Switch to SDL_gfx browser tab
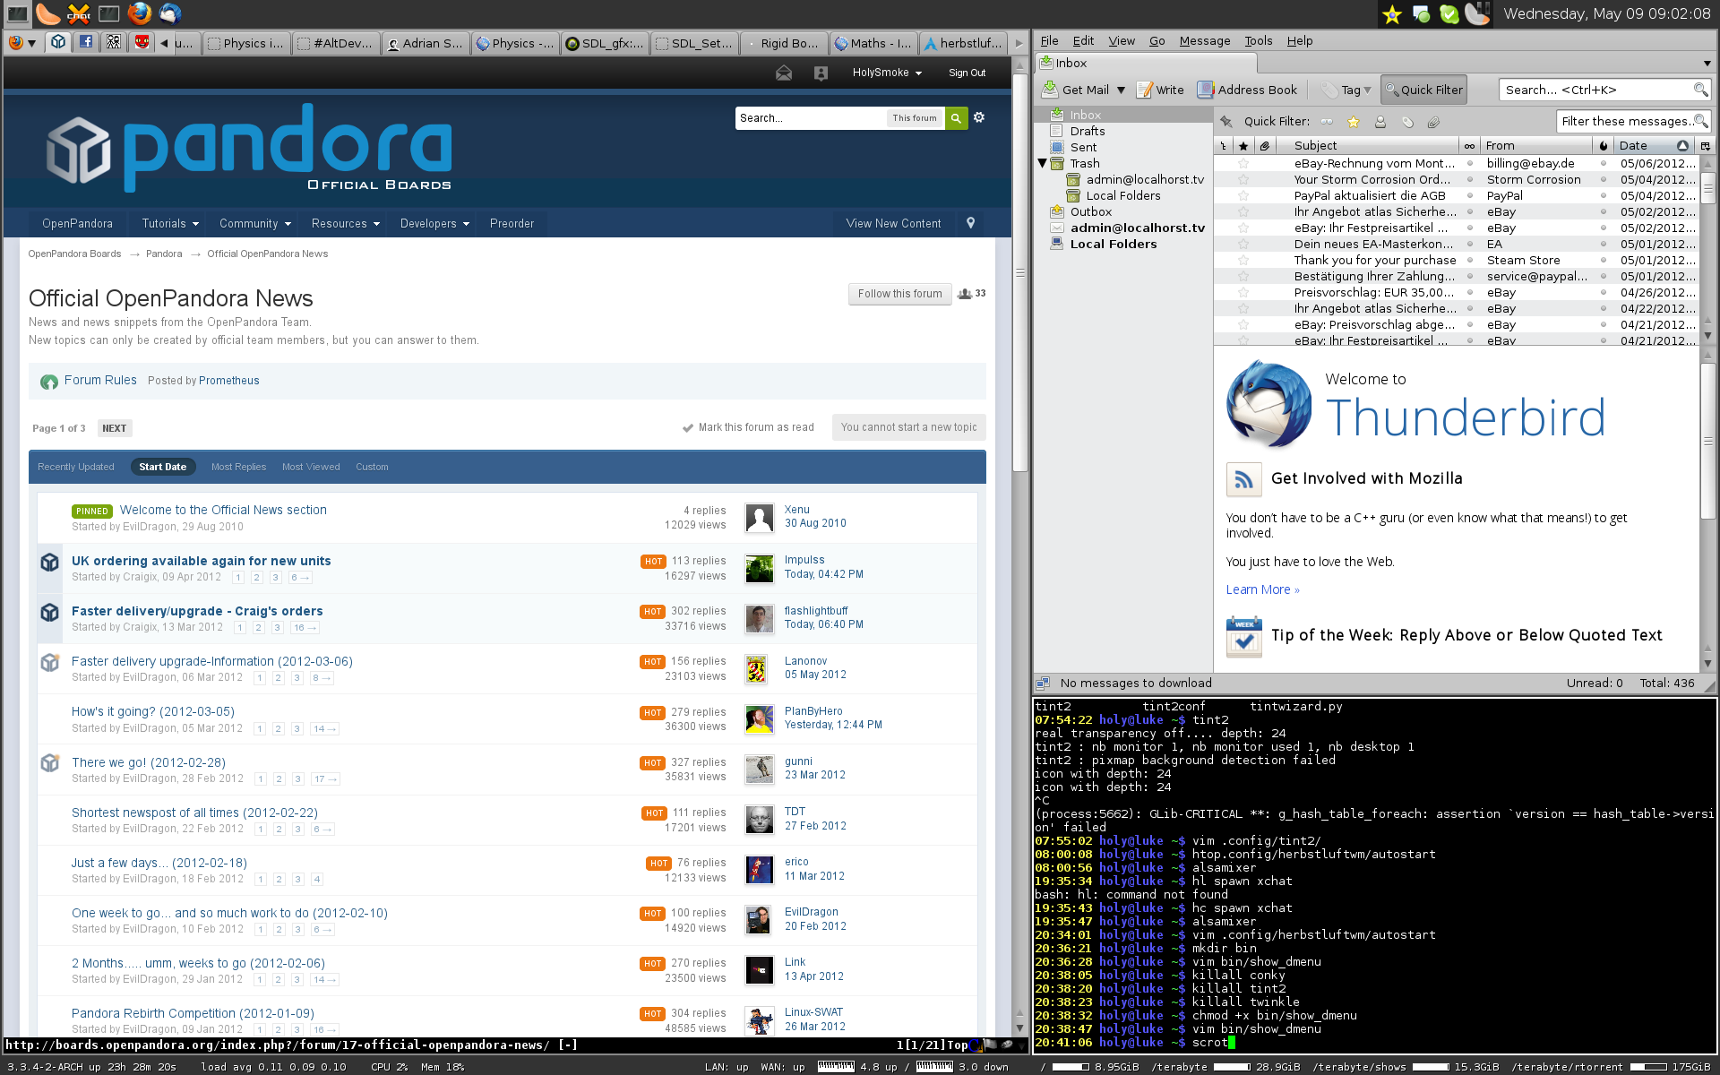The image size is (1720, 1075). 605,43
